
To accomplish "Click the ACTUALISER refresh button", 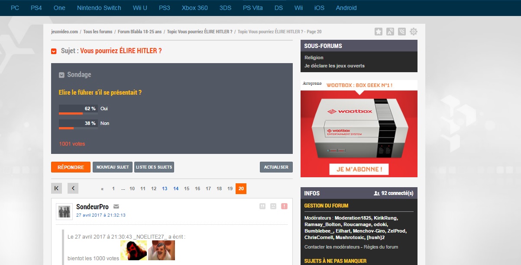I will click(x=276, y=167).
